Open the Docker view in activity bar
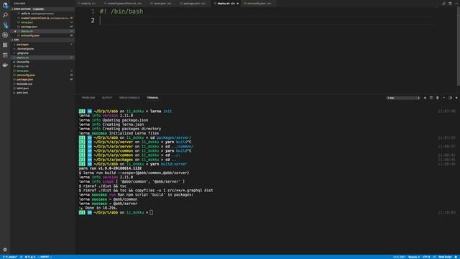The image size is (460, 259). (x=5, y=65)
